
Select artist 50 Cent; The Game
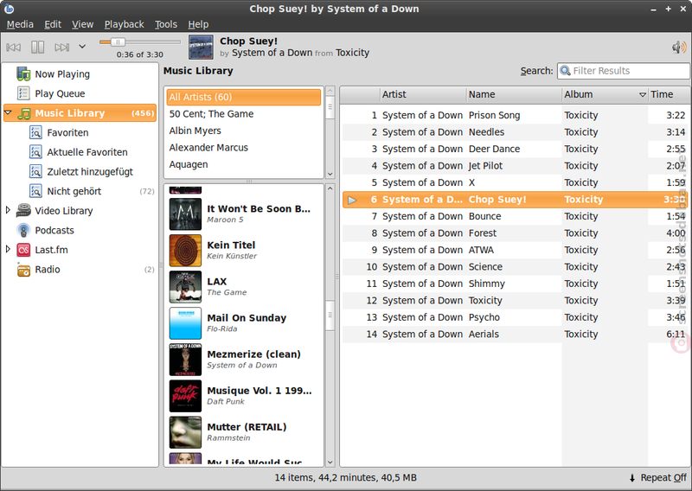click(244, 114)
